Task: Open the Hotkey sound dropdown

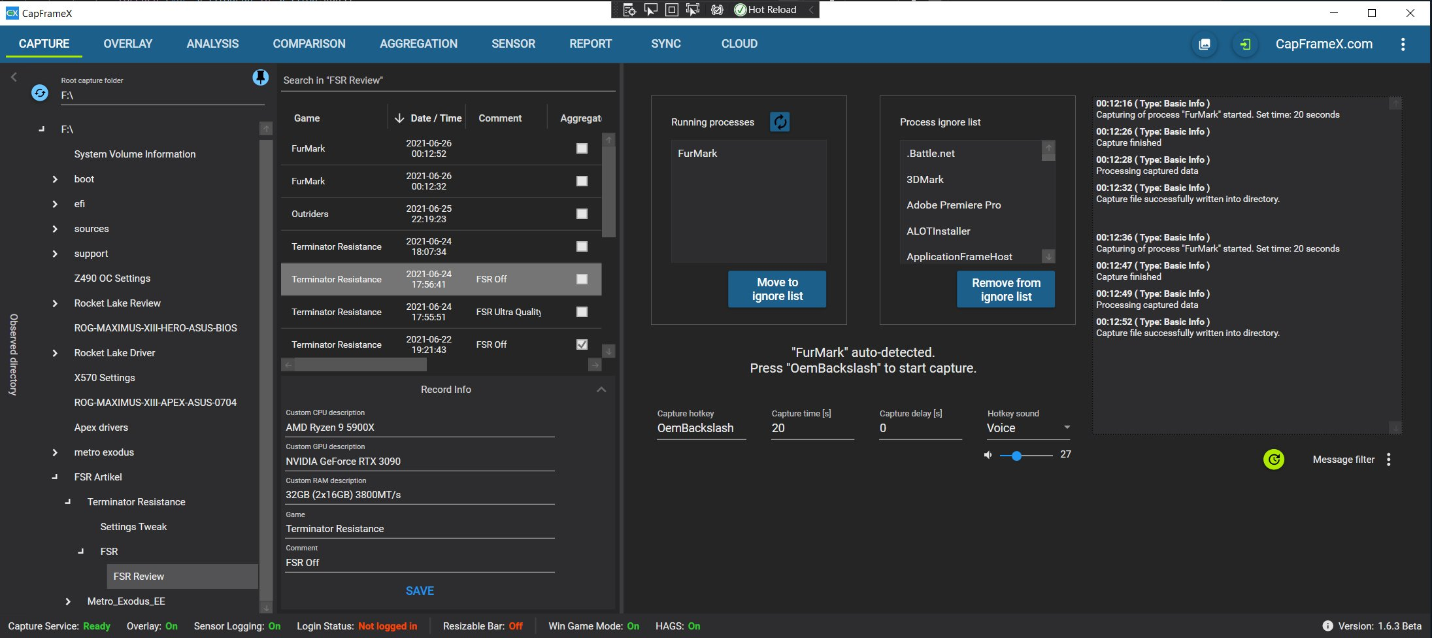Action: point(1029,428)
